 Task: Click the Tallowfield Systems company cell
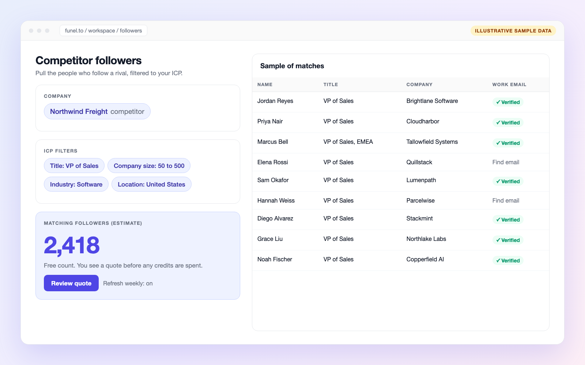pos(432,142)
